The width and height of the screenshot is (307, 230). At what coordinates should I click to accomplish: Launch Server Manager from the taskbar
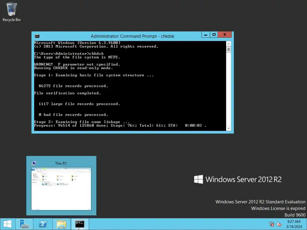pos(24,224)
